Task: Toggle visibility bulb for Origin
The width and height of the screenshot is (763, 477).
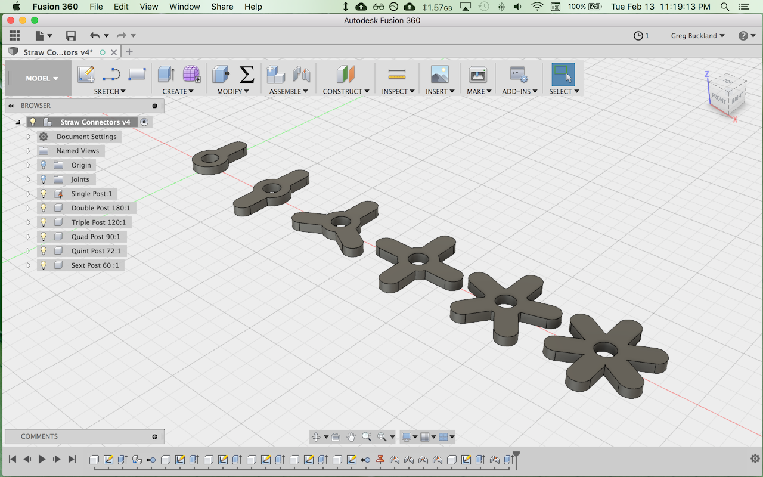Action: 43,165
